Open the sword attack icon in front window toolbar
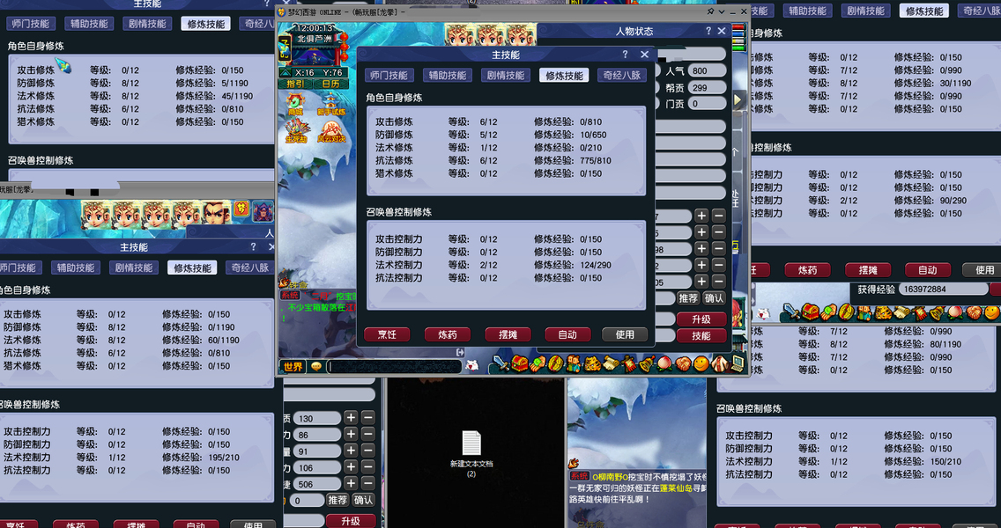Viewport: 1001px width, 528px height. [501, 363]
